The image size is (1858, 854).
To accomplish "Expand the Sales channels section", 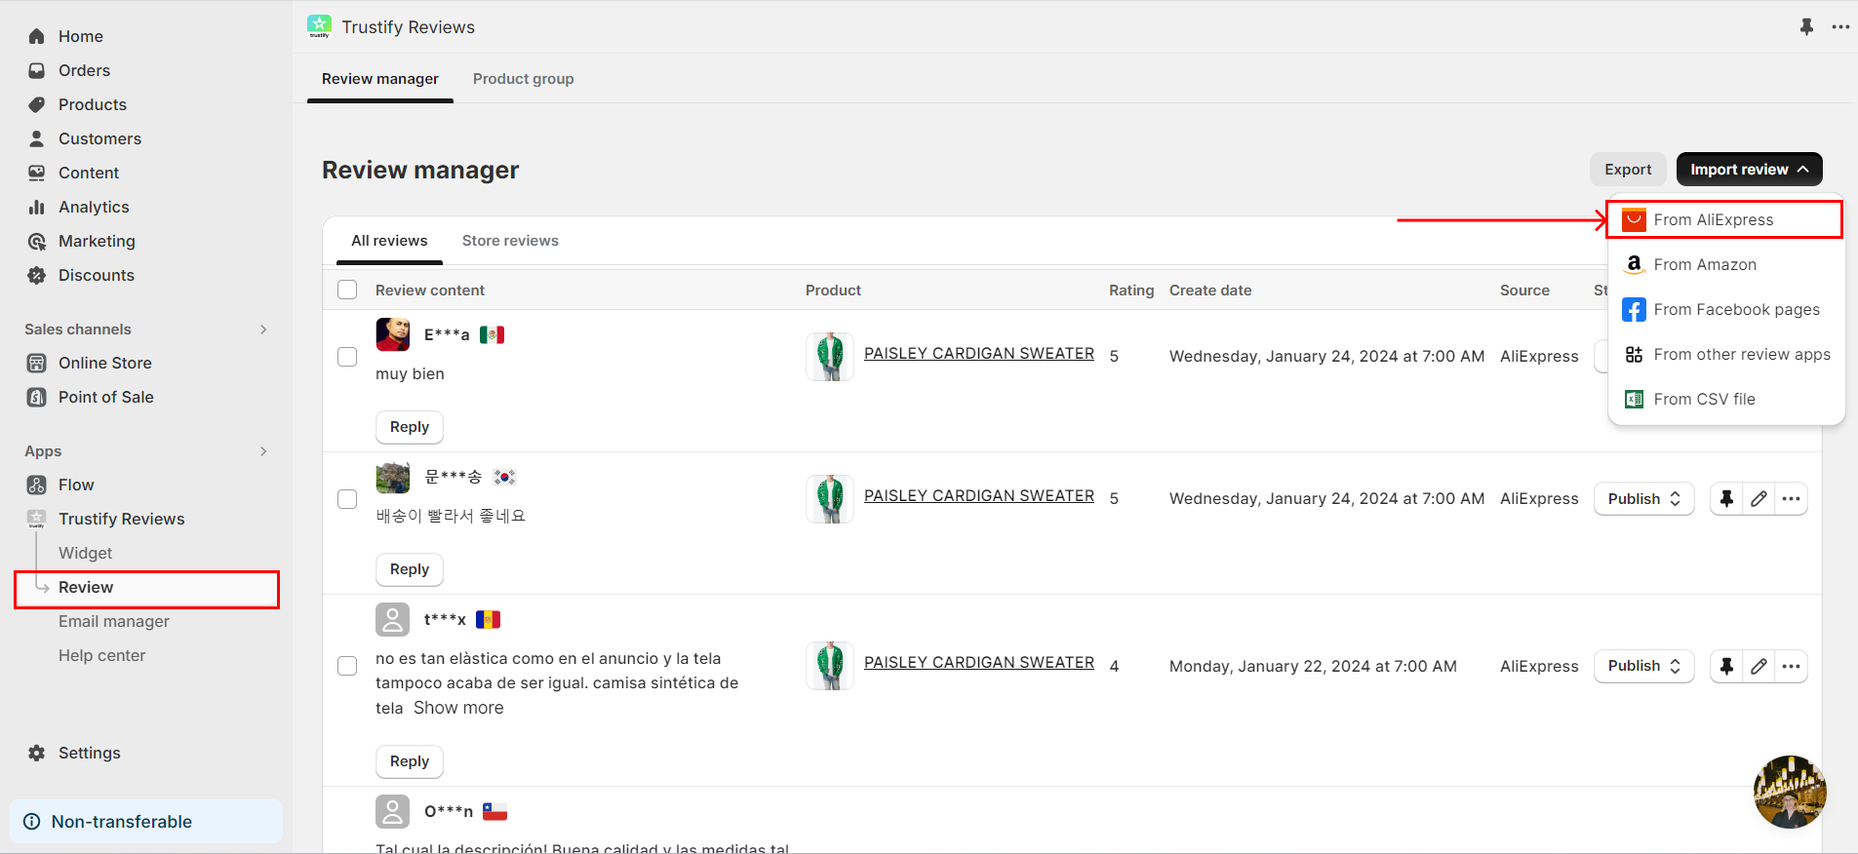I will point(263,330).
